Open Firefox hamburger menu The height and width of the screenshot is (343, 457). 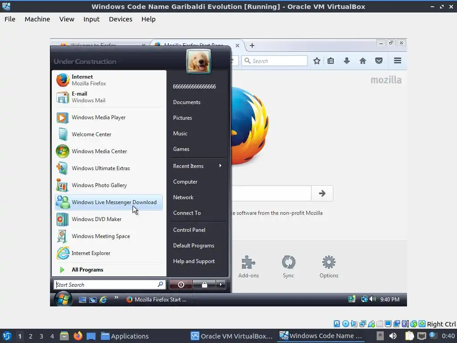point(398,61)
